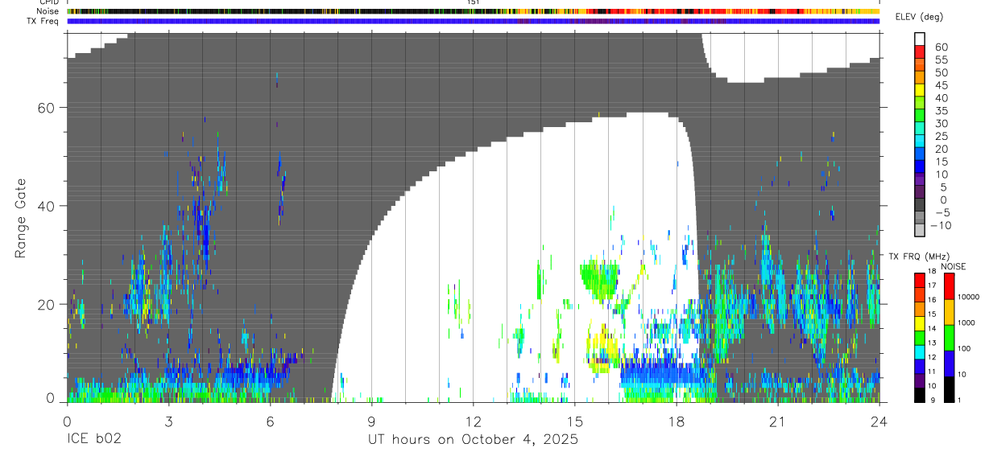Click the Noise row label at top left

[x=46, y=11]
